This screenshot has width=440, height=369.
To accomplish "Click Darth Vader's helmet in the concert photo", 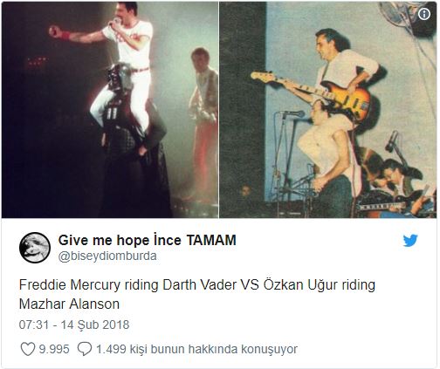I will 120,78.
